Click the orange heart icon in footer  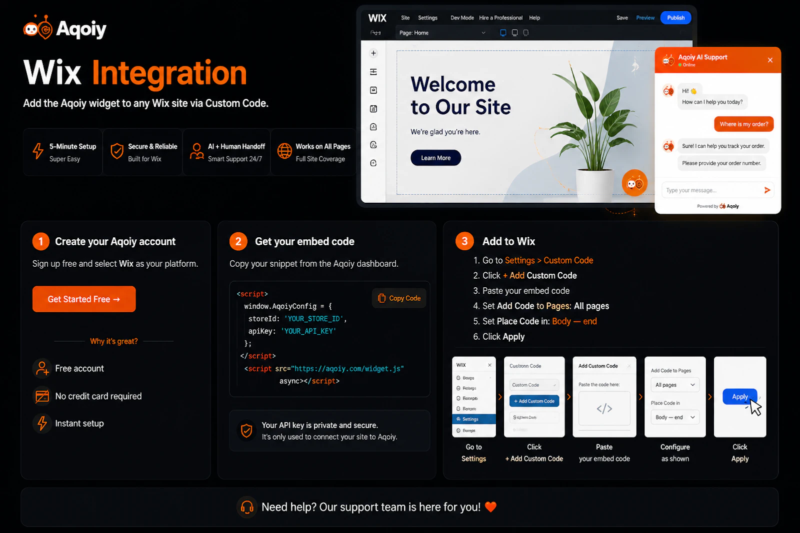click(x=491, y=507)
